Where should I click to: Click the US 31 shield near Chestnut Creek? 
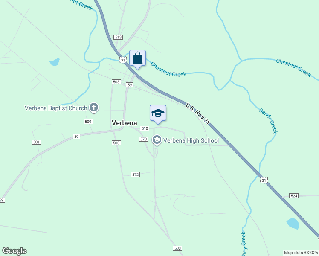123,60
